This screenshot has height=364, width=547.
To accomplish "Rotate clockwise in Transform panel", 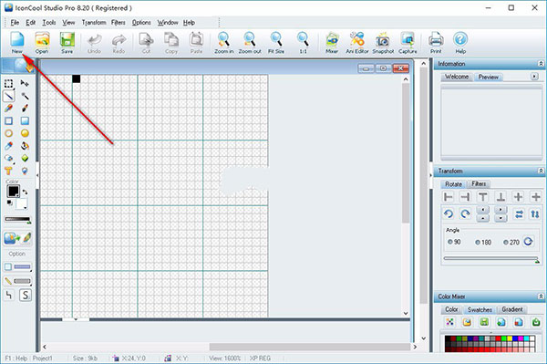I will [x=465, y=213].
